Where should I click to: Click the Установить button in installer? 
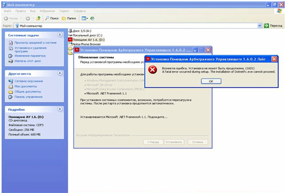point(174,142)
